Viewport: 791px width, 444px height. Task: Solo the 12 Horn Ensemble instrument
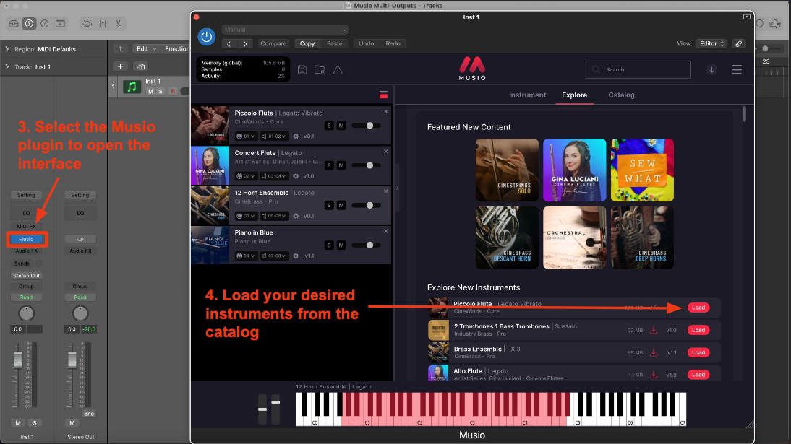[329, 205]
